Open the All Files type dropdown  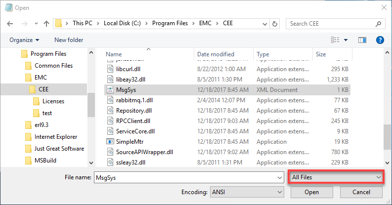click(x=336, y=177)
